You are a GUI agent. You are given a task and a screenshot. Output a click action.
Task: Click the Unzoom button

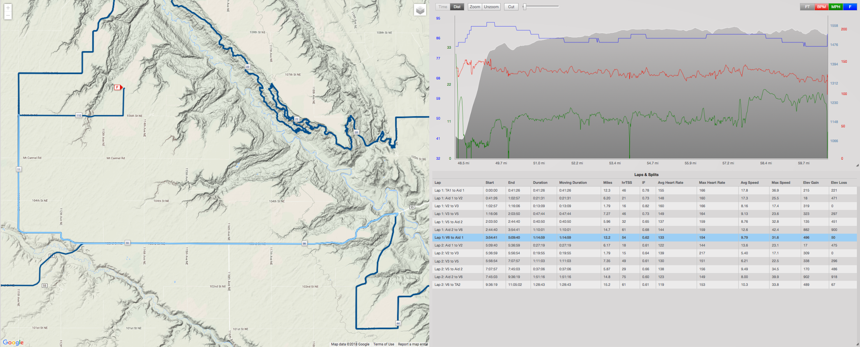click(491, 7)
